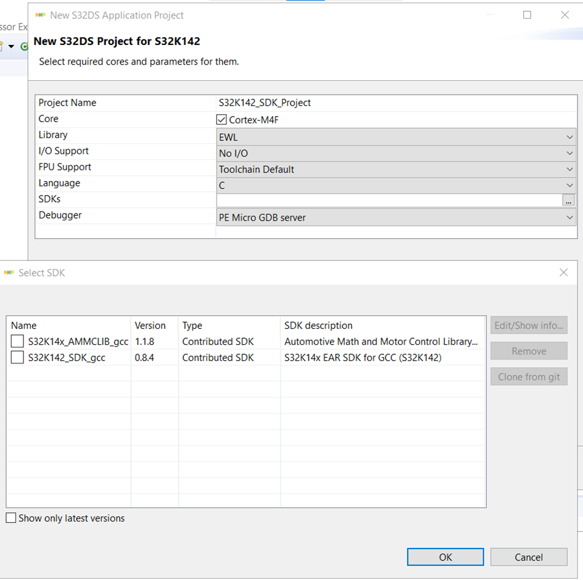Viewport: 583px width, 580px height.
Task: Maximize the New S32DS Application Project window
Action: point(527,15)
